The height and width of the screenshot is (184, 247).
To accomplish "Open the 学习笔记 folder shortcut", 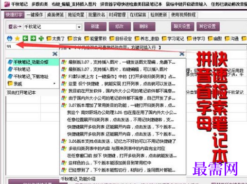I will 173,38.
